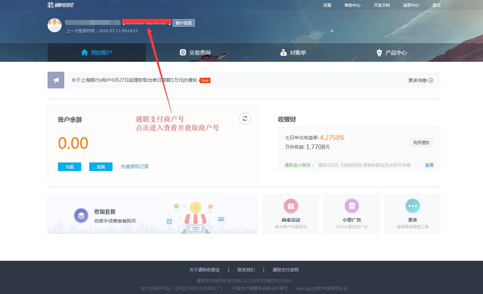Viewport: 483px width, 294px height.
Task: Open 更多消息 link
Action: [421, 80]
